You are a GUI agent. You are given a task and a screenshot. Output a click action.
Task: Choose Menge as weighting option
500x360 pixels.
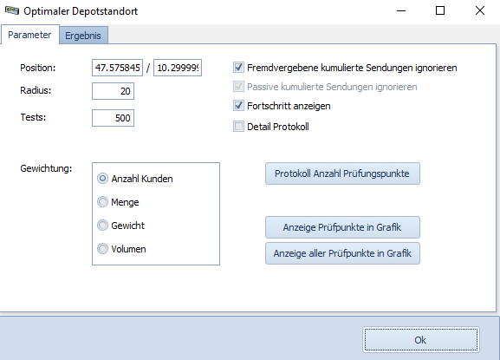[102, 202]
